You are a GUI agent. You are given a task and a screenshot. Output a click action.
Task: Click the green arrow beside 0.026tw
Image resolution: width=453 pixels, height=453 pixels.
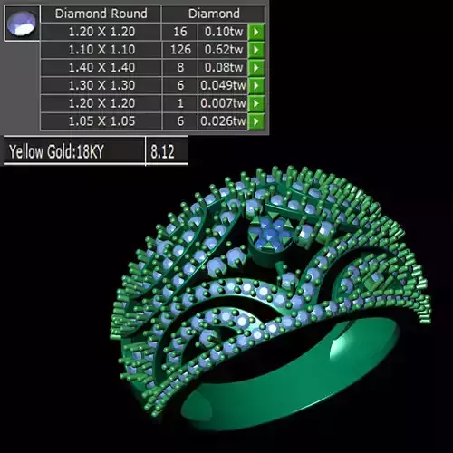click(256, 121)
